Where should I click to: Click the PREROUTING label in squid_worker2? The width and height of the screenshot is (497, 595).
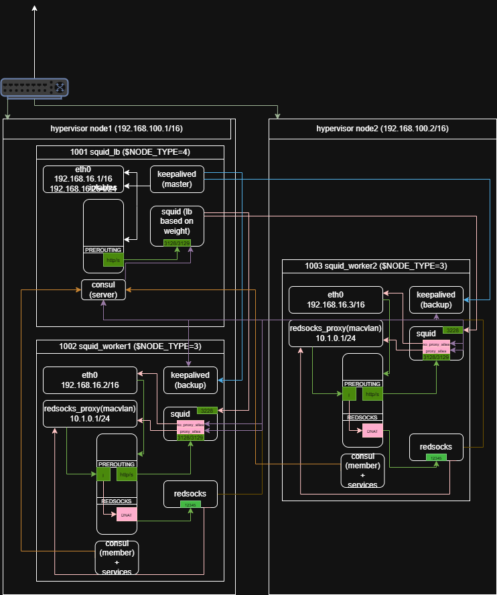coord(362,384)
